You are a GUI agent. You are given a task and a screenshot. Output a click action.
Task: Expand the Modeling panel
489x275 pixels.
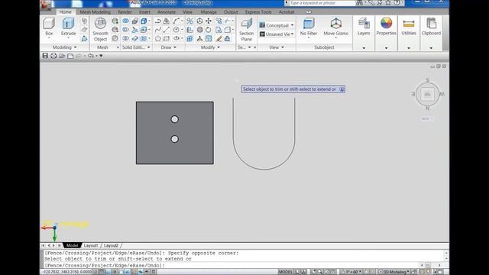[x=64, y=47]
